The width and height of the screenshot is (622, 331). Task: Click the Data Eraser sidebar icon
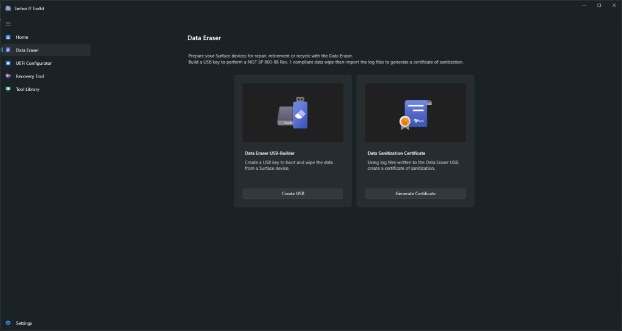(x=8, y=50)
